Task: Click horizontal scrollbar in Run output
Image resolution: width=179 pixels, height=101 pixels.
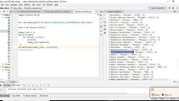Action: click(138, 79)
